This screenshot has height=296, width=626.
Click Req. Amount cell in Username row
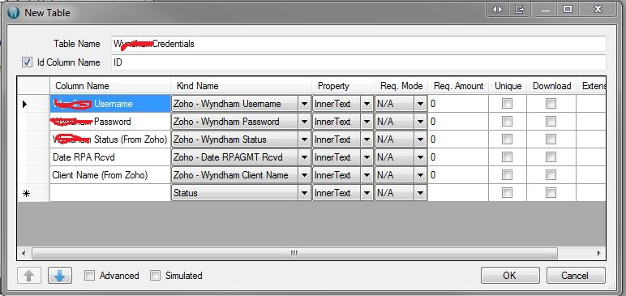458,104
